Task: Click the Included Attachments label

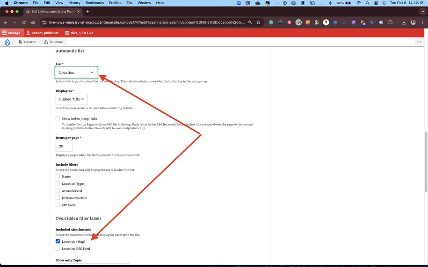Action: 73,229
